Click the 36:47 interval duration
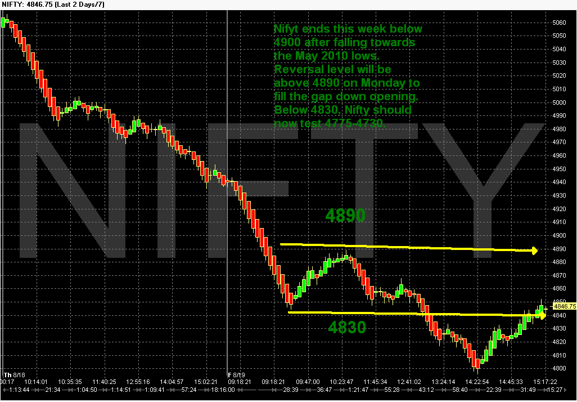Screen dimensions: 577x402 coord(324,390)
